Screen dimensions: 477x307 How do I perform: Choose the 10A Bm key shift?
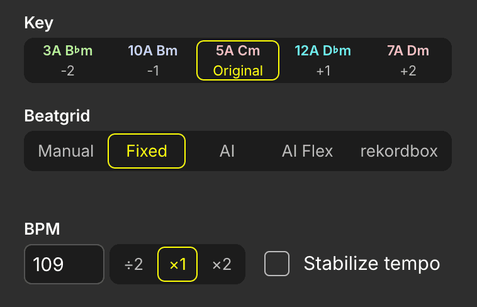153,60
